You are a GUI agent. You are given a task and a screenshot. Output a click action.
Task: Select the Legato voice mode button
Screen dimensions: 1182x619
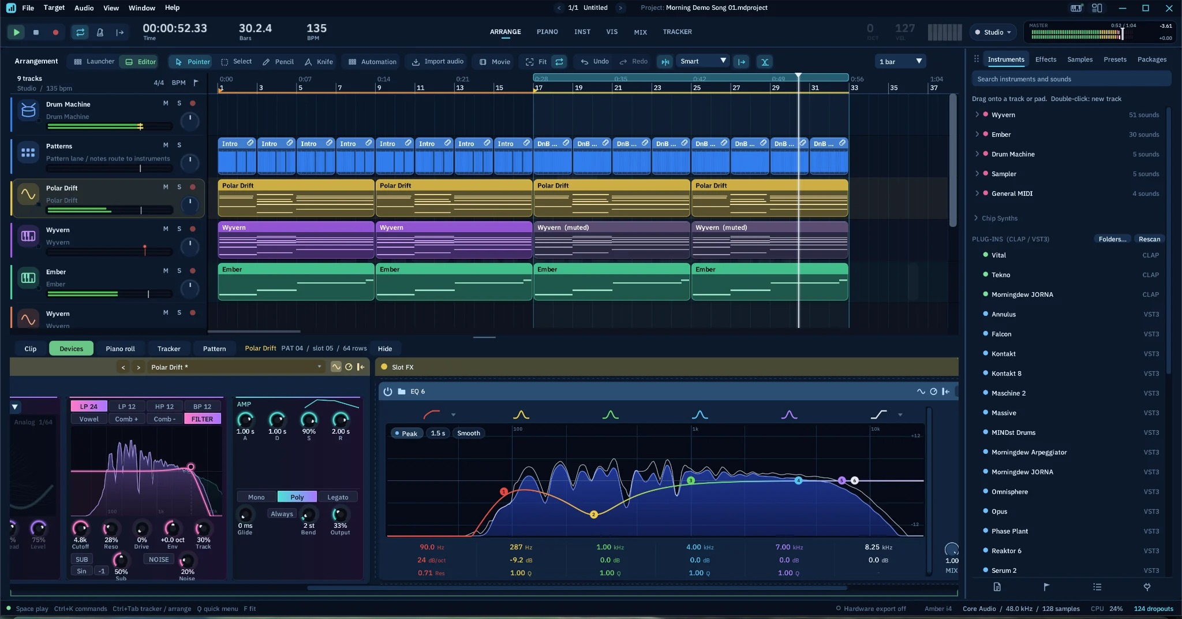338,497
